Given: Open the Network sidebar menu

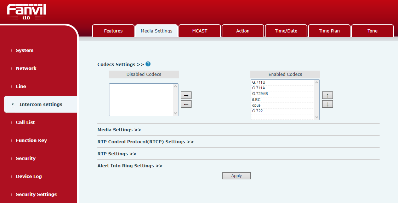Looking at the screenshot, I should click(26, 68).
